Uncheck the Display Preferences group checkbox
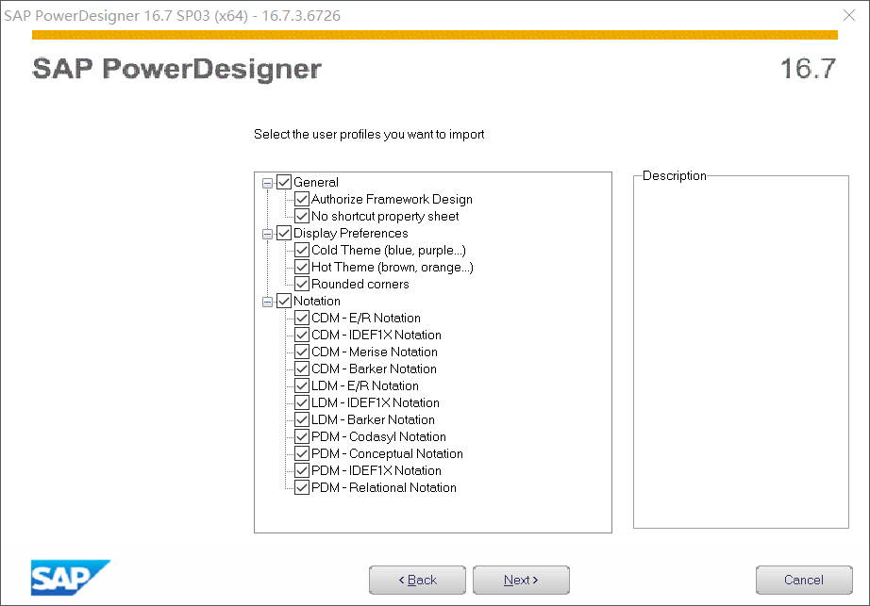 tap(284, 233)
